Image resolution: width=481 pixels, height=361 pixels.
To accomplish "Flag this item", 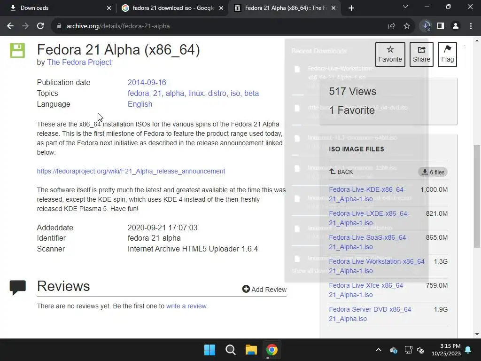I will pyautogui.click(x=447, y=55).
